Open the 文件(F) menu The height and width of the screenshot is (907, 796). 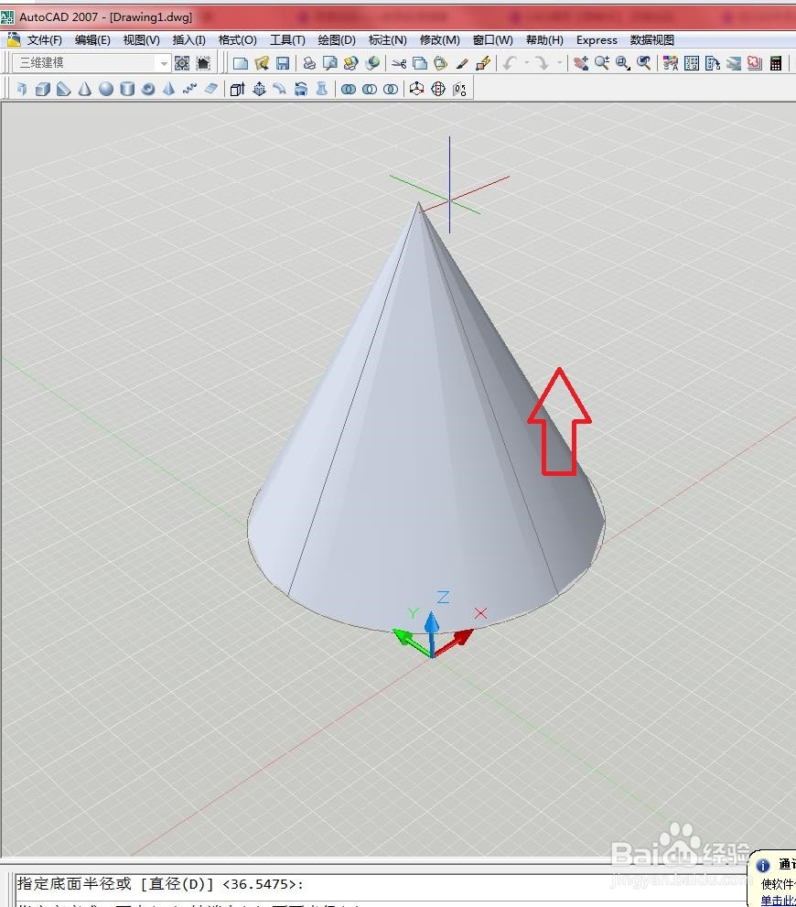[x=45, y=40]
